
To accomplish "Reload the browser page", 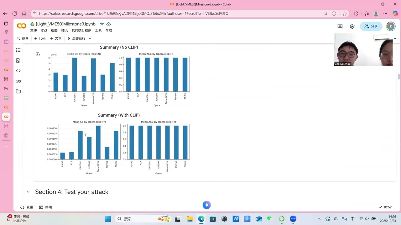I will [14, 13].
